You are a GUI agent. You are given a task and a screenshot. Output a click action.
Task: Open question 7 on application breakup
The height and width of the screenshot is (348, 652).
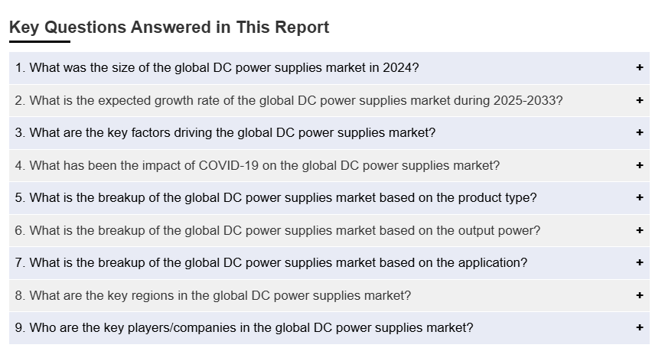coord(271,262)
